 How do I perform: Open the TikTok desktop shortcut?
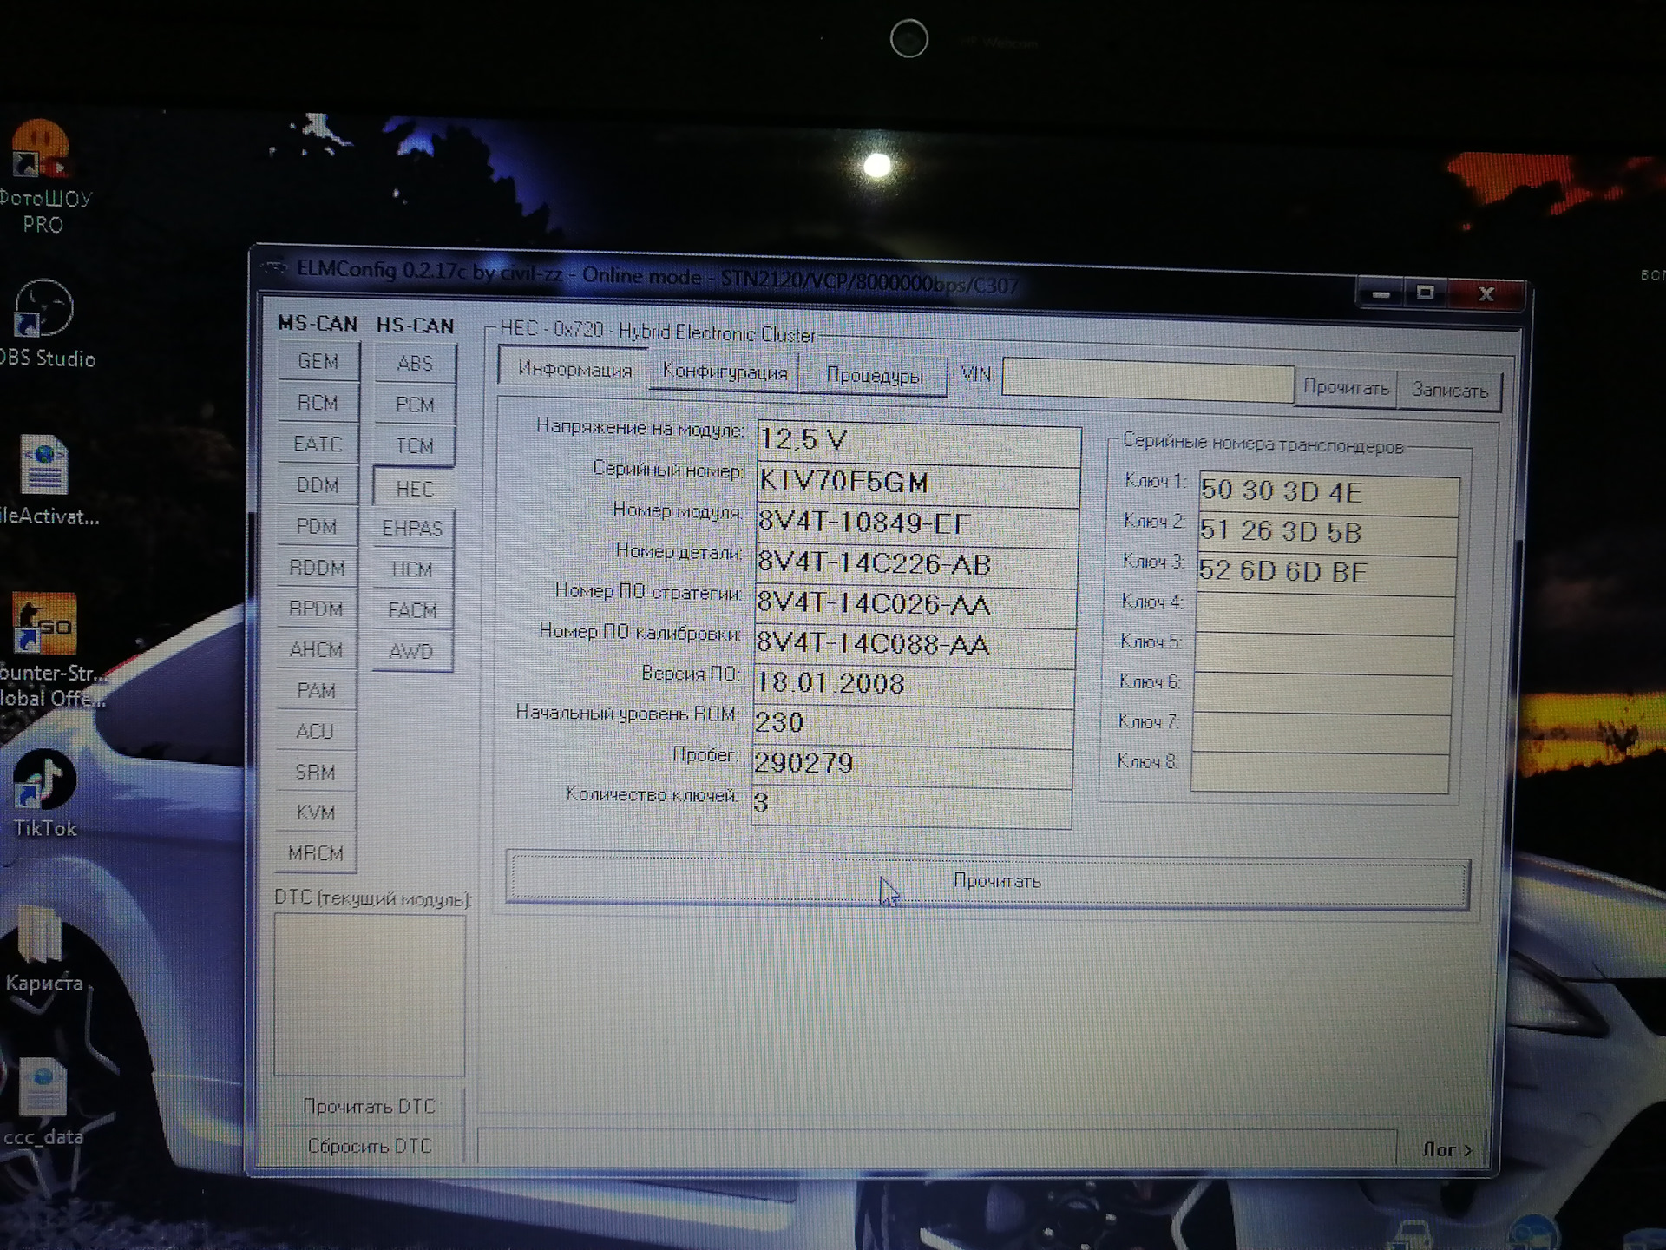tap(43, 780)
